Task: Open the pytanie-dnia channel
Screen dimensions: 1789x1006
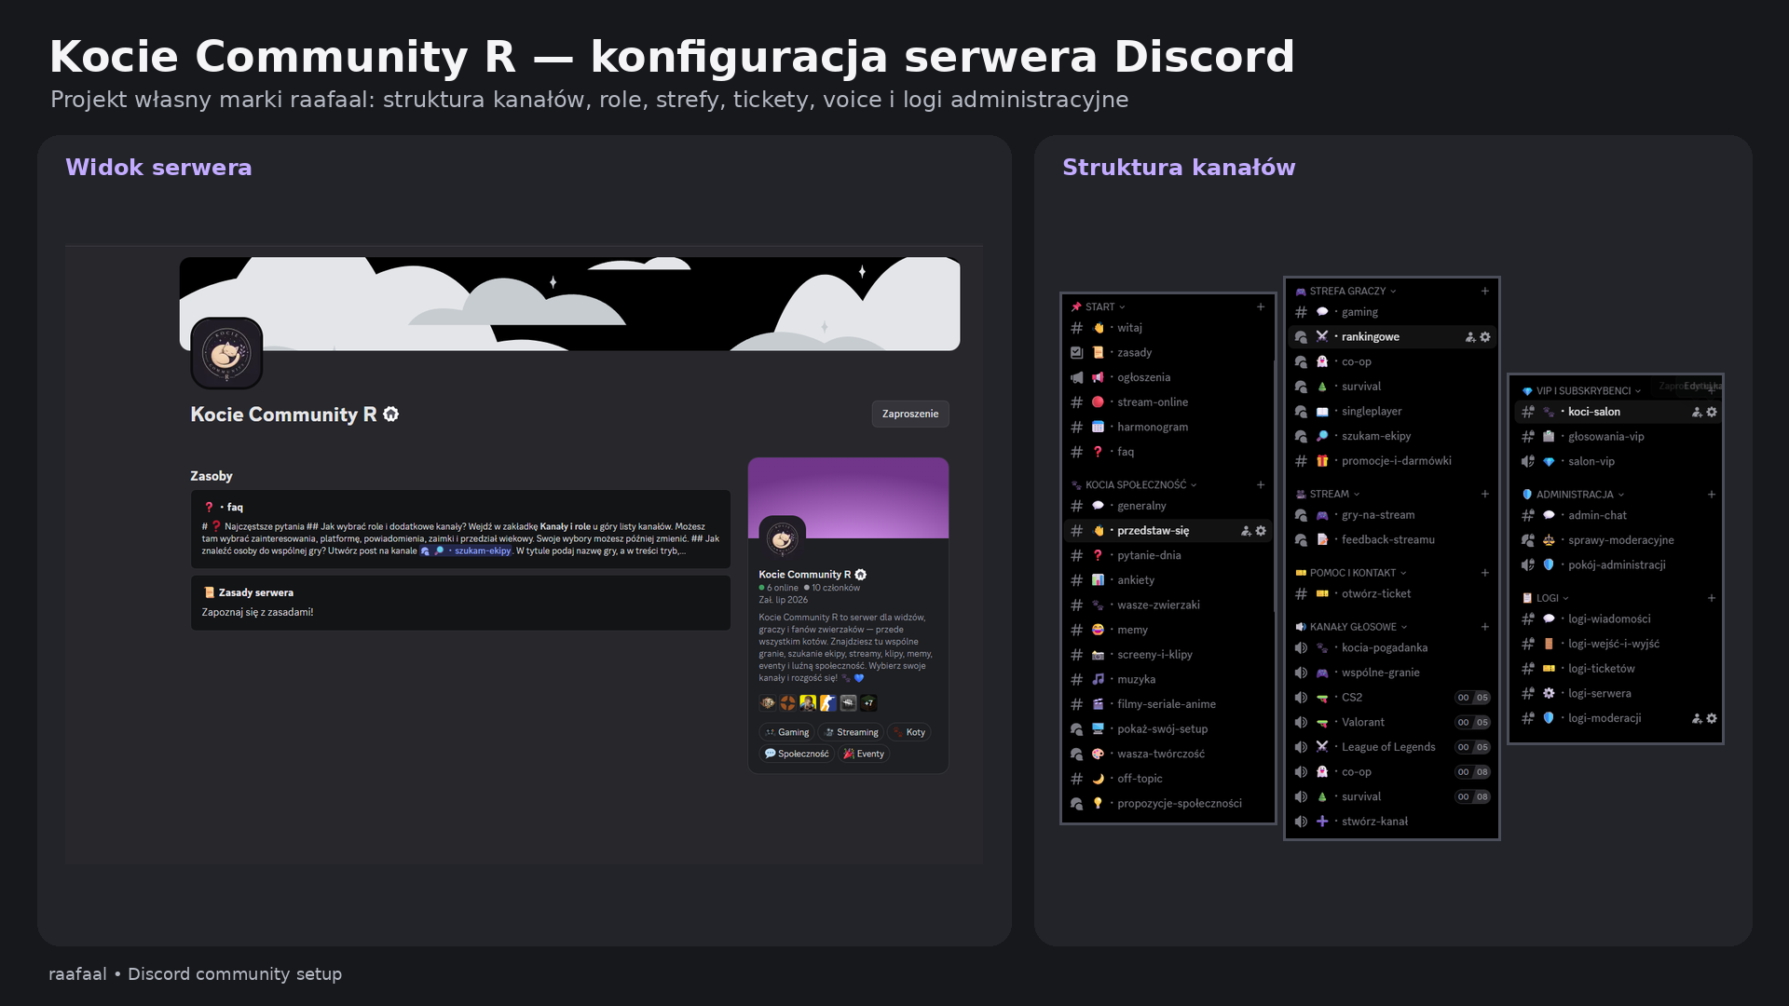Action: (x=1168, y=555)
